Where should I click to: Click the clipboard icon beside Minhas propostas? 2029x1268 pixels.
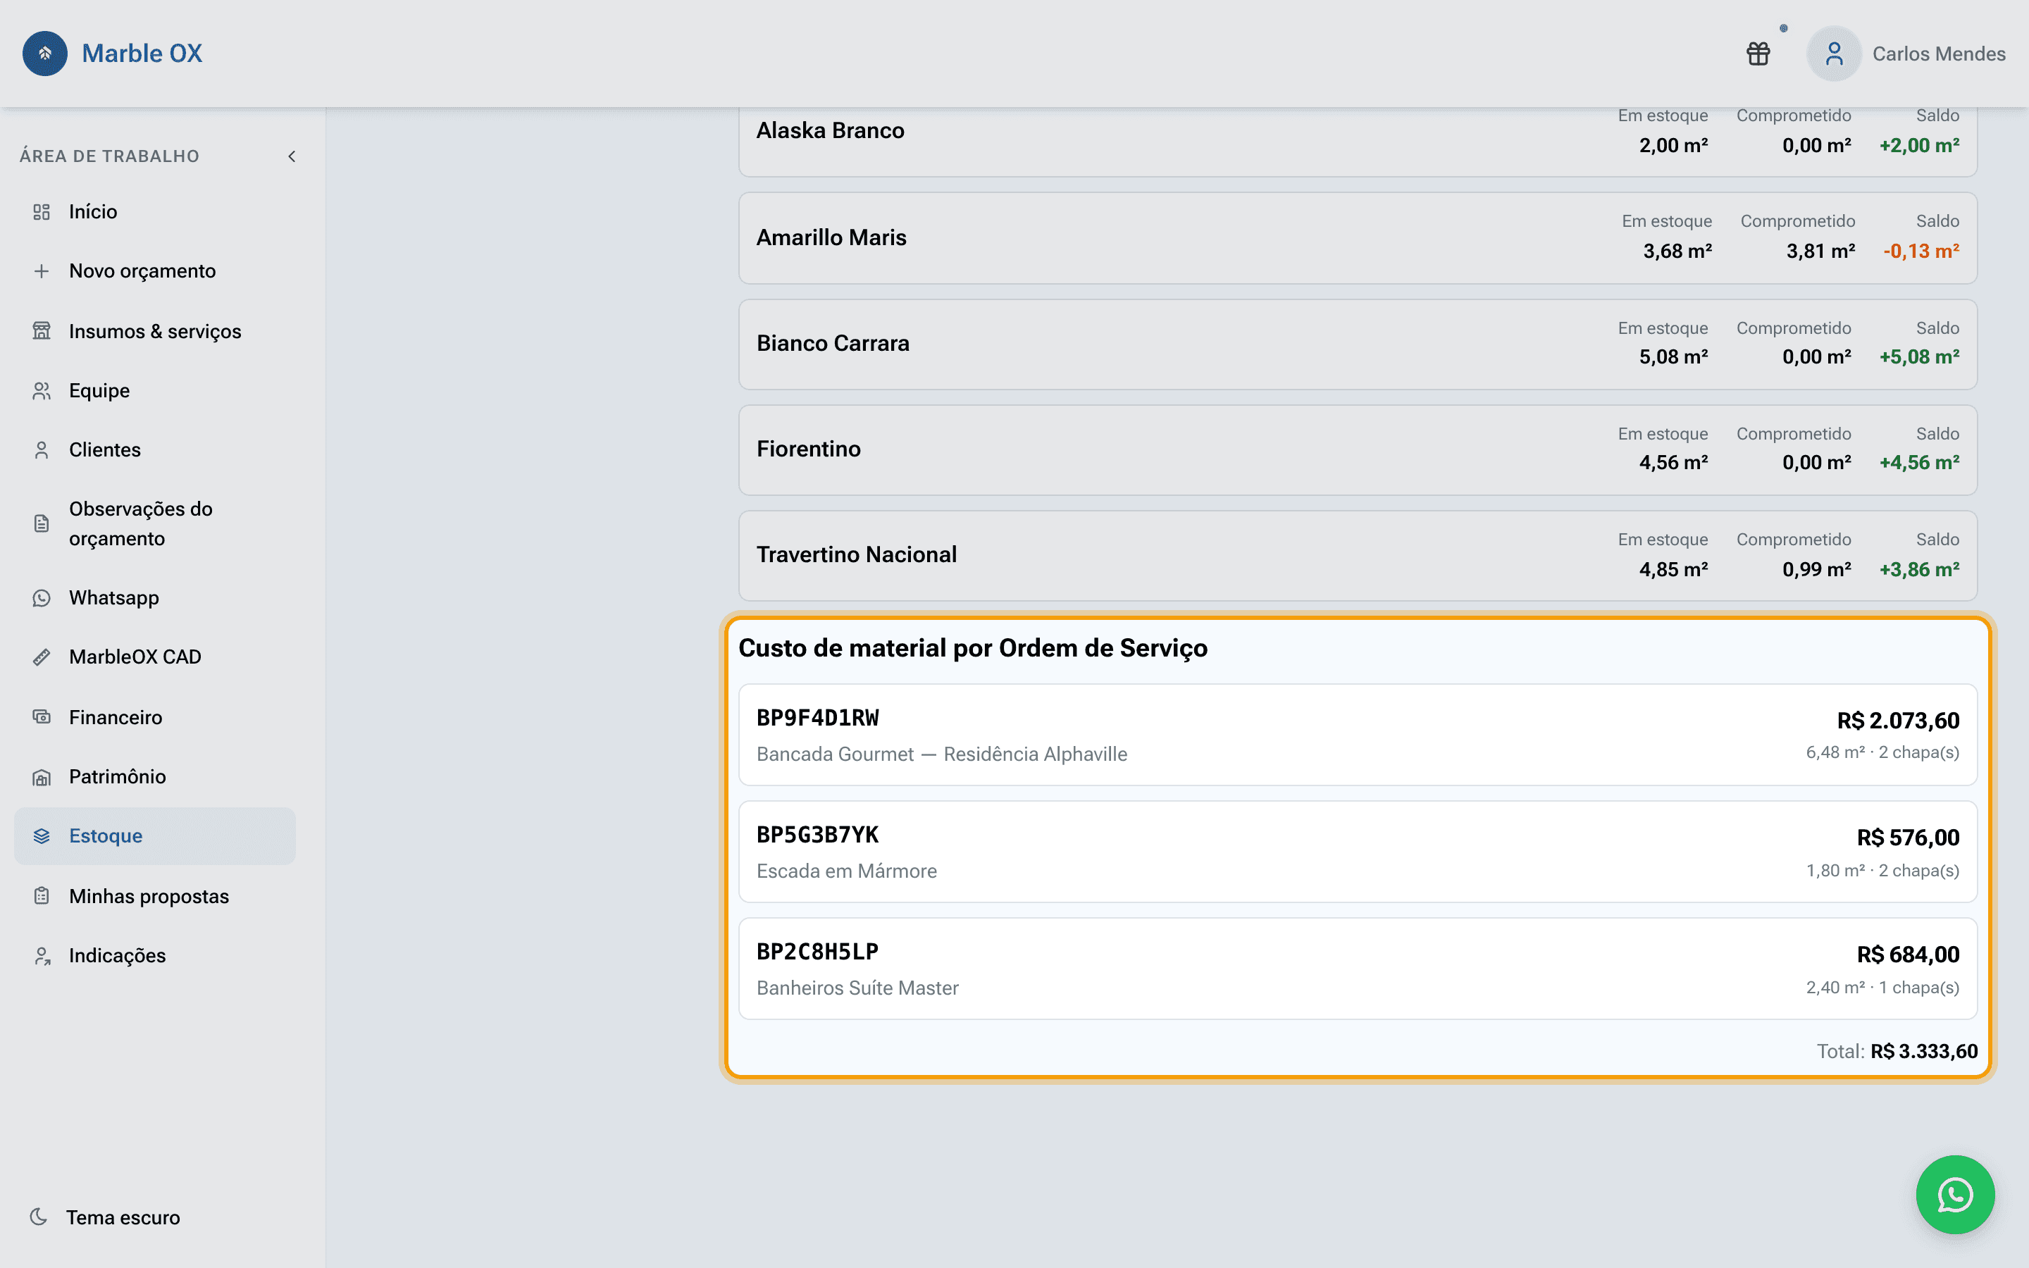tap(41, 897)
